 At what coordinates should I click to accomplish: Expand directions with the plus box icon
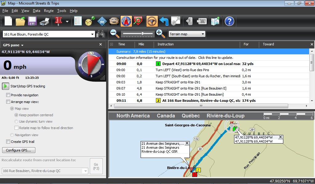click(111, 44)
